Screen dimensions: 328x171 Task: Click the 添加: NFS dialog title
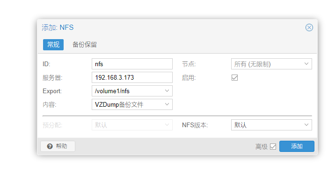58,27
